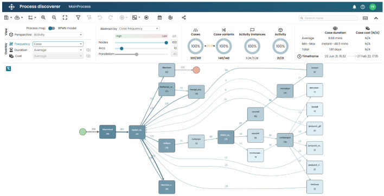Select the Duration overlay label
384x196 pixels.
21,50
